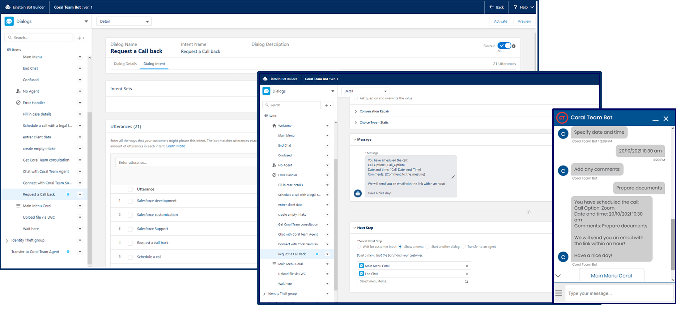Screen dimensions: 676x327
Task: Click the Back arrow in the top bar
Action: point(491,7)
